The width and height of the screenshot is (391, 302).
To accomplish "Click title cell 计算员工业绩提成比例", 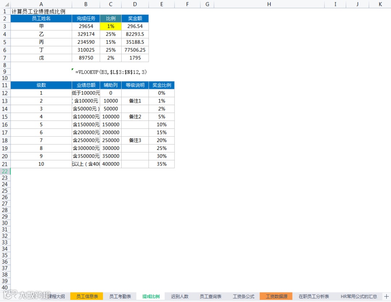I will 38,12.
